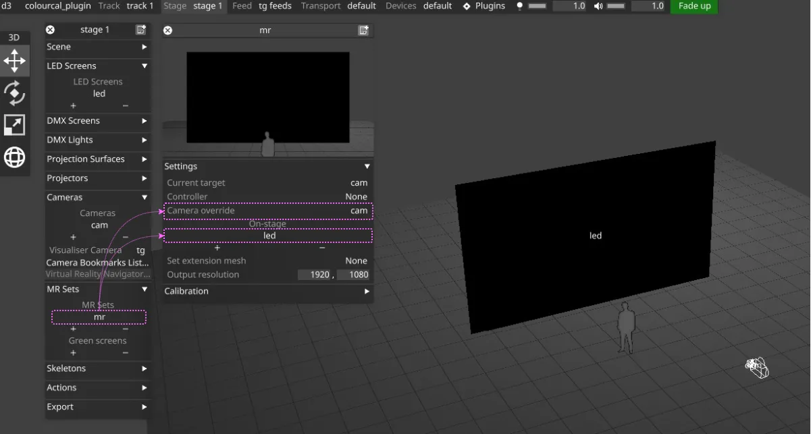Viewport: 811px width, 434px height.
Task: Select the rotate tool icon
Action: [x=14, y=93]
